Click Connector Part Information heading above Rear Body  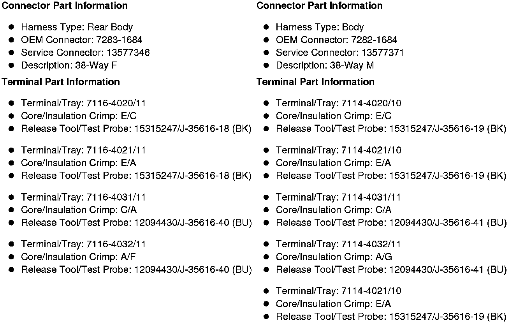coord(65,6)
